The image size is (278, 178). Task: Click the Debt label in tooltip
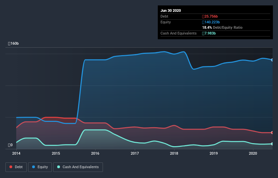pos(164,17)
